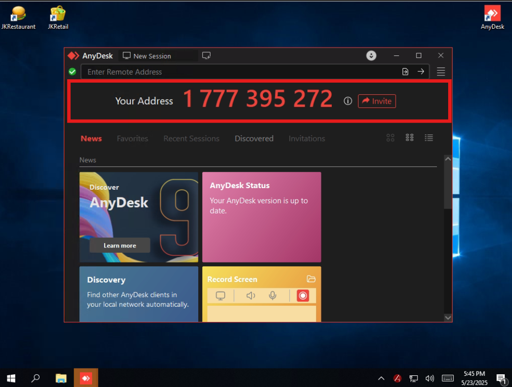Open the AnyDesk Status card

click(x=262, y=217)
